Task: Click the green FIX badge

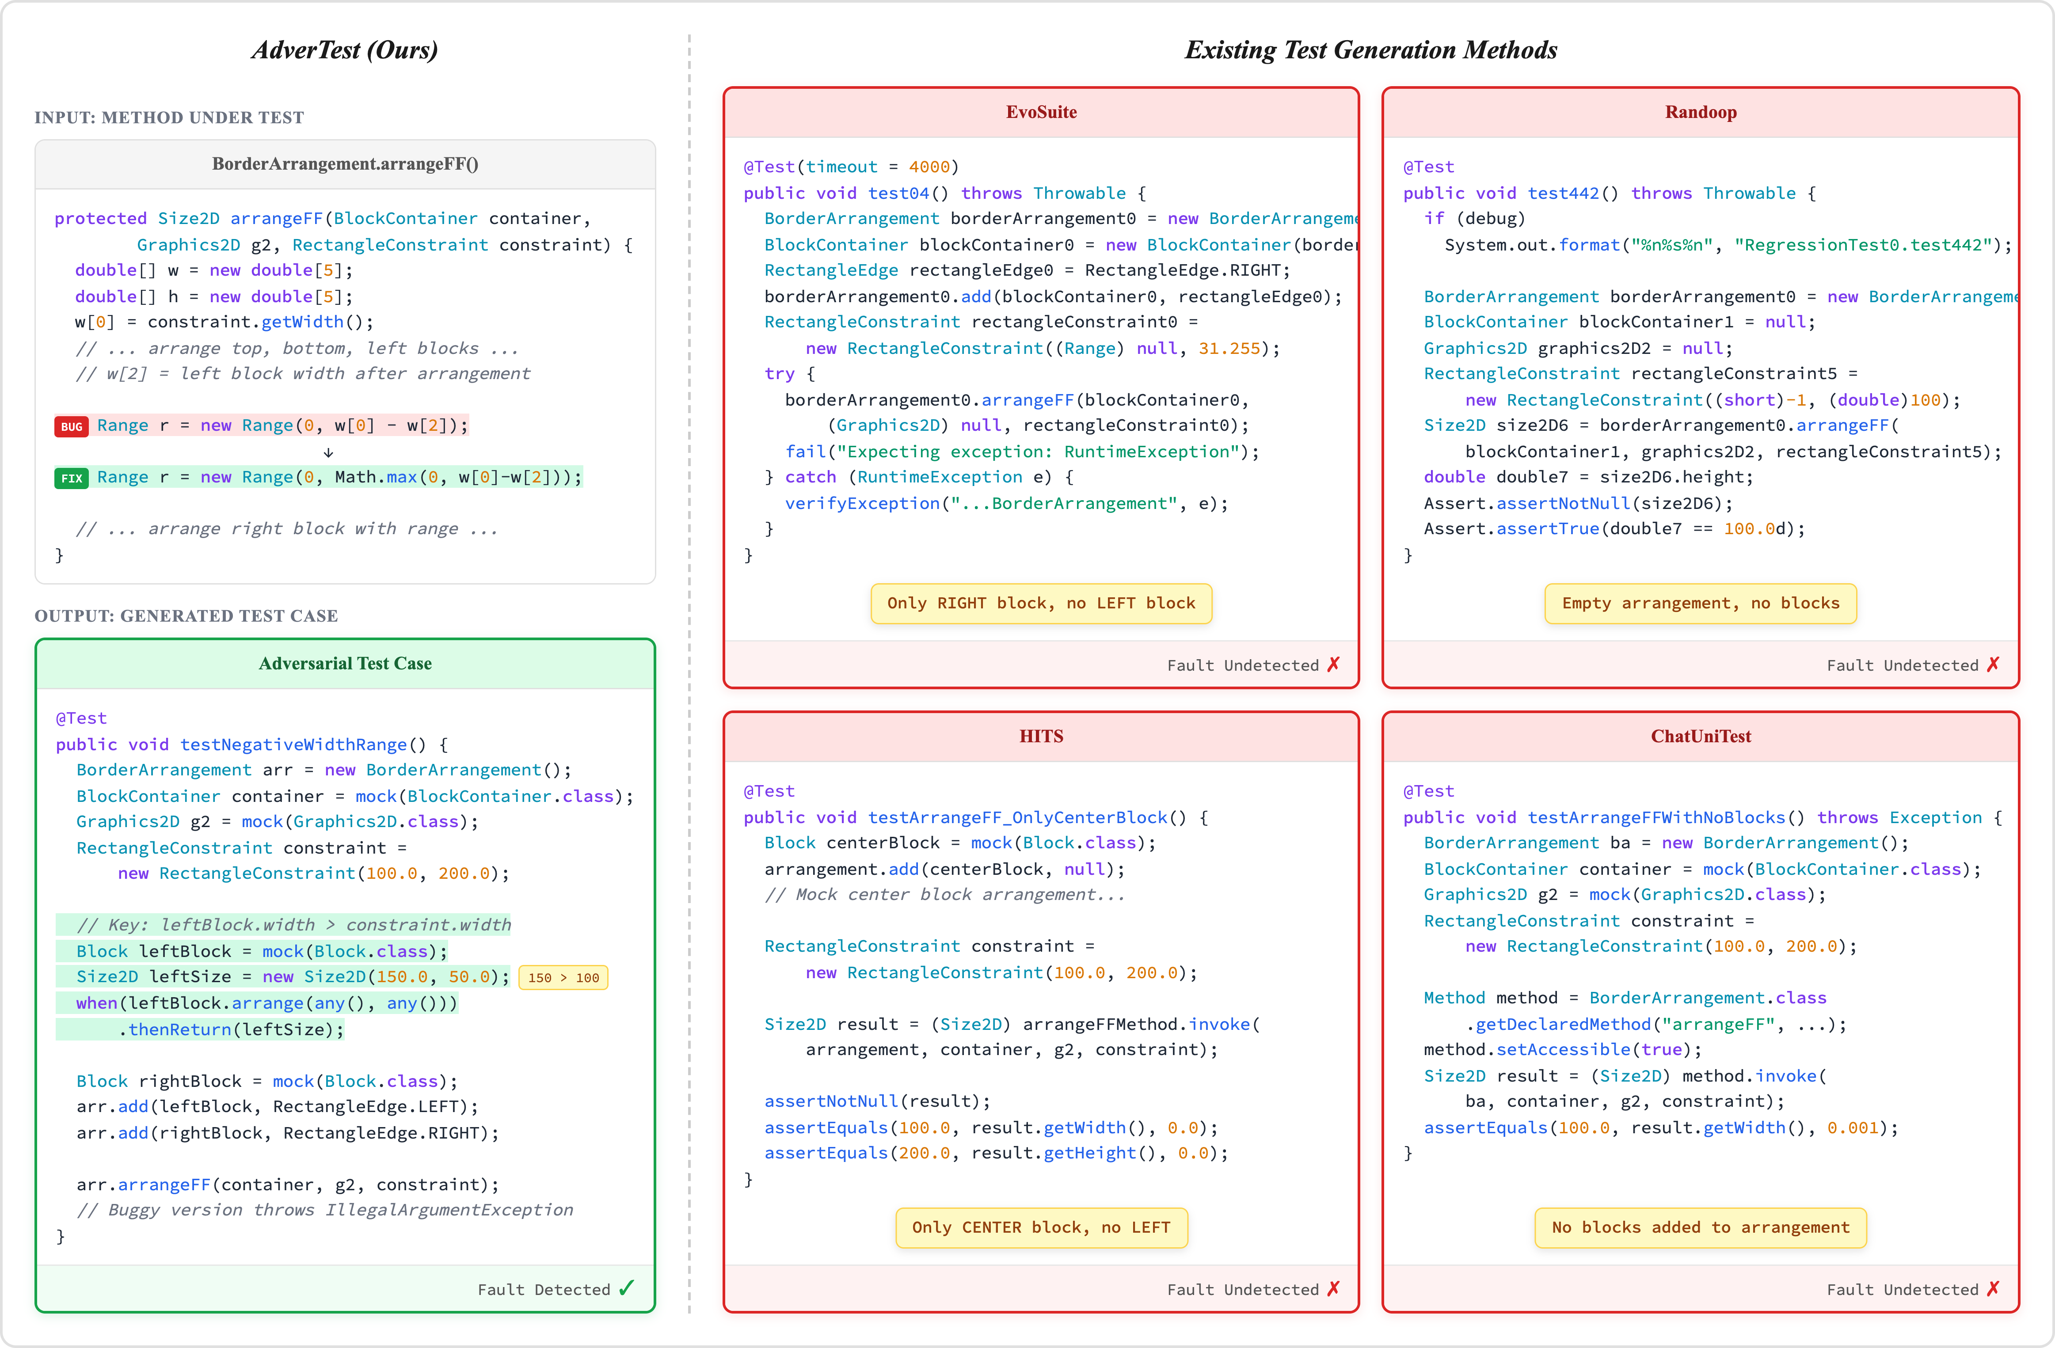Action: (x=72, y=478)
